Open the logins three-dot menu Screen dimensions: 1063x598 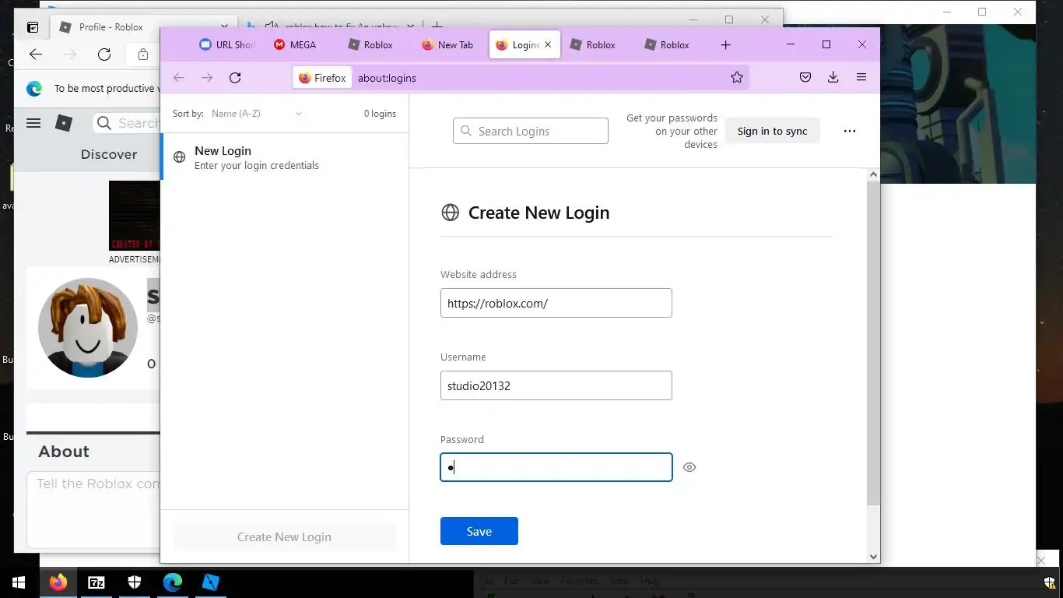tap(850, 131)
